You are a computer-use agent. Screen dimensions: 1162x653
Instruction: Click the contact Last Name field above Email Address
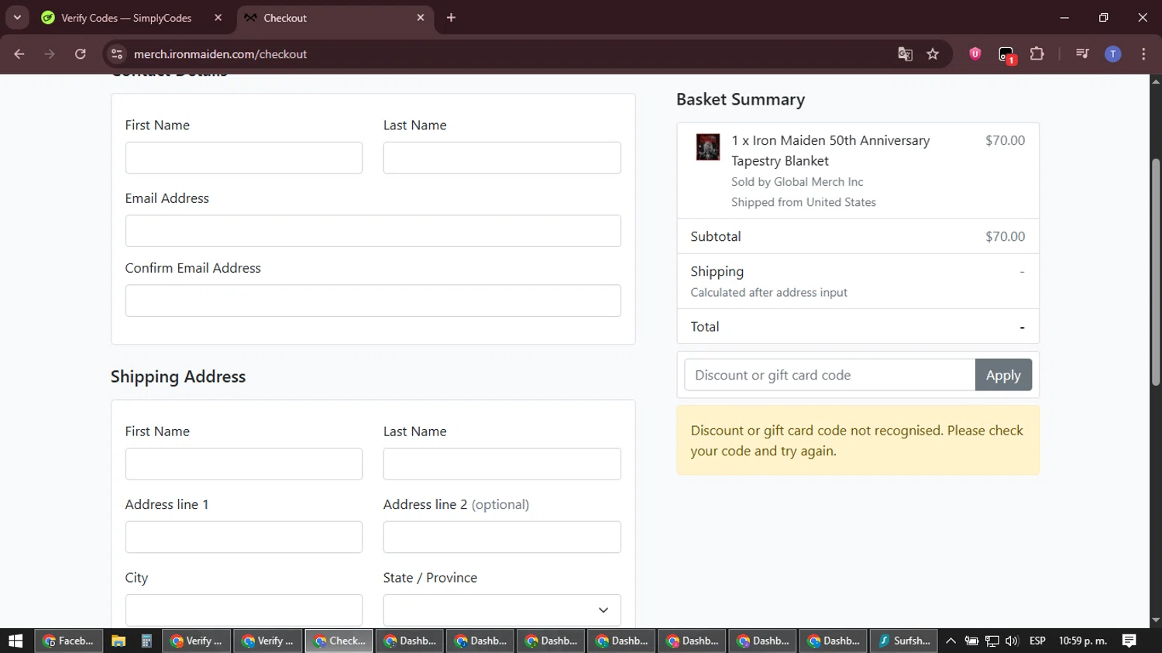(502, 158)
